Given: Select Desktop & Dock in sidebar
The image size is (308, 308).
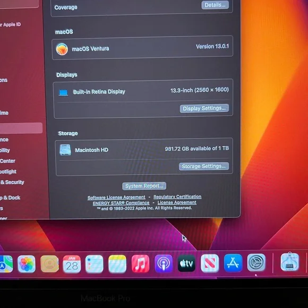Looking at the screenshot, I should point(10,198).
